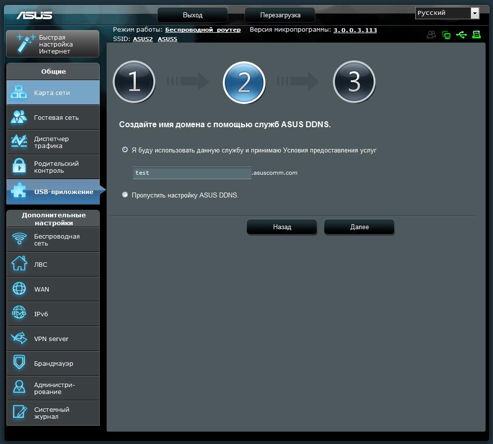Click the system log notepad icon

click(x=19, y=412)
